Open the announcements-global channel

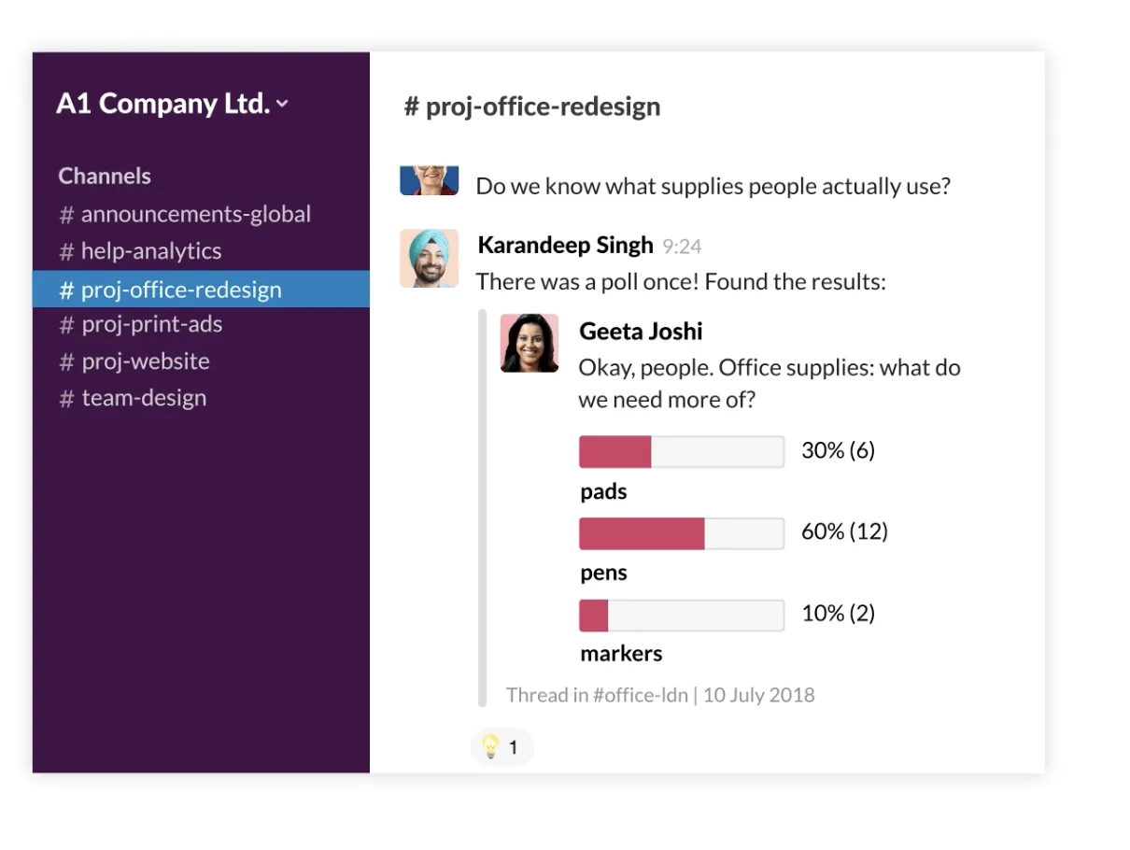pyautogui.click(x=185, y=214)
